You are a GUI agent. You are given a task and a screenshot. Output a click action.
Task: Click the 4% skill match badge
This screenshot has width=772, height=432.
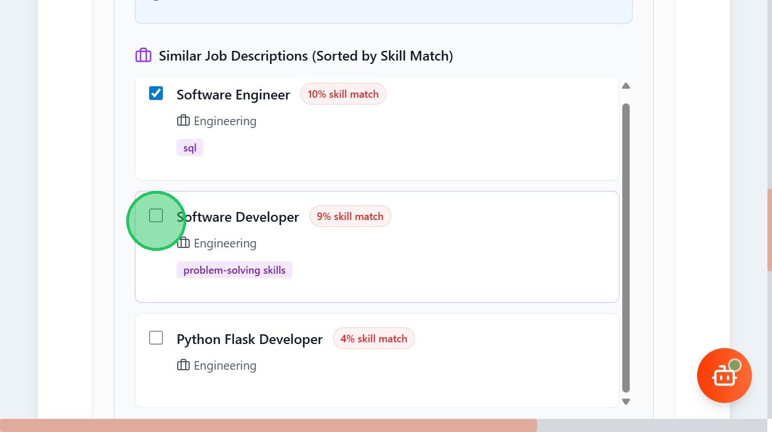pyautogui.click(x=374, y=339)
